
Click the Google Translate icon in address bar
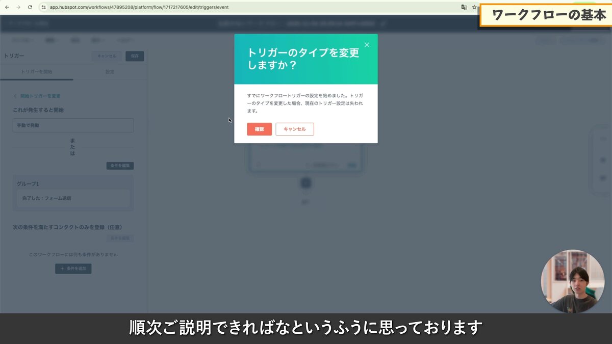(x=464, y=7)
